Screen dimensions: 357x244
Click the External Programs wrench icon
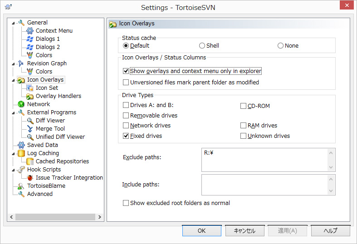pos(21,112)
